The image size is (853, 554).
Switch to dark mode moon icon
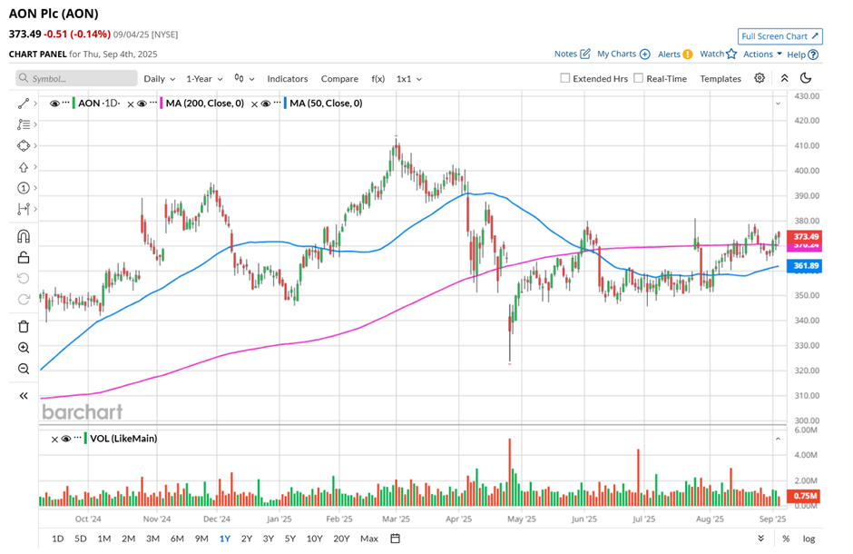[x=806, y=78]
